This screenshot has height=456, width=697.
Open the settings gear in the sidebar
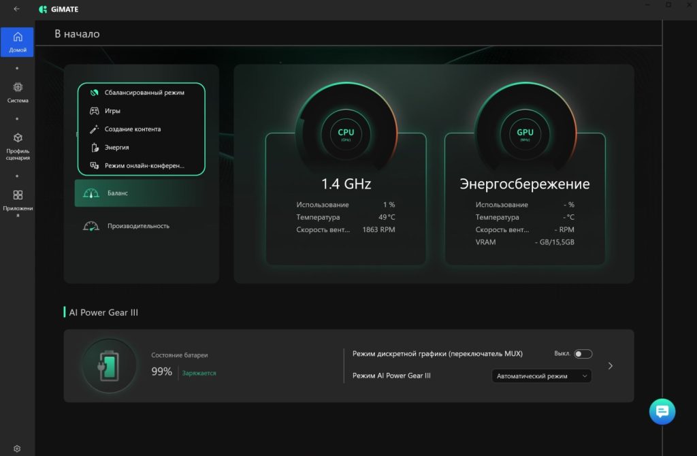pyautogui.click(x=17, y=449)
